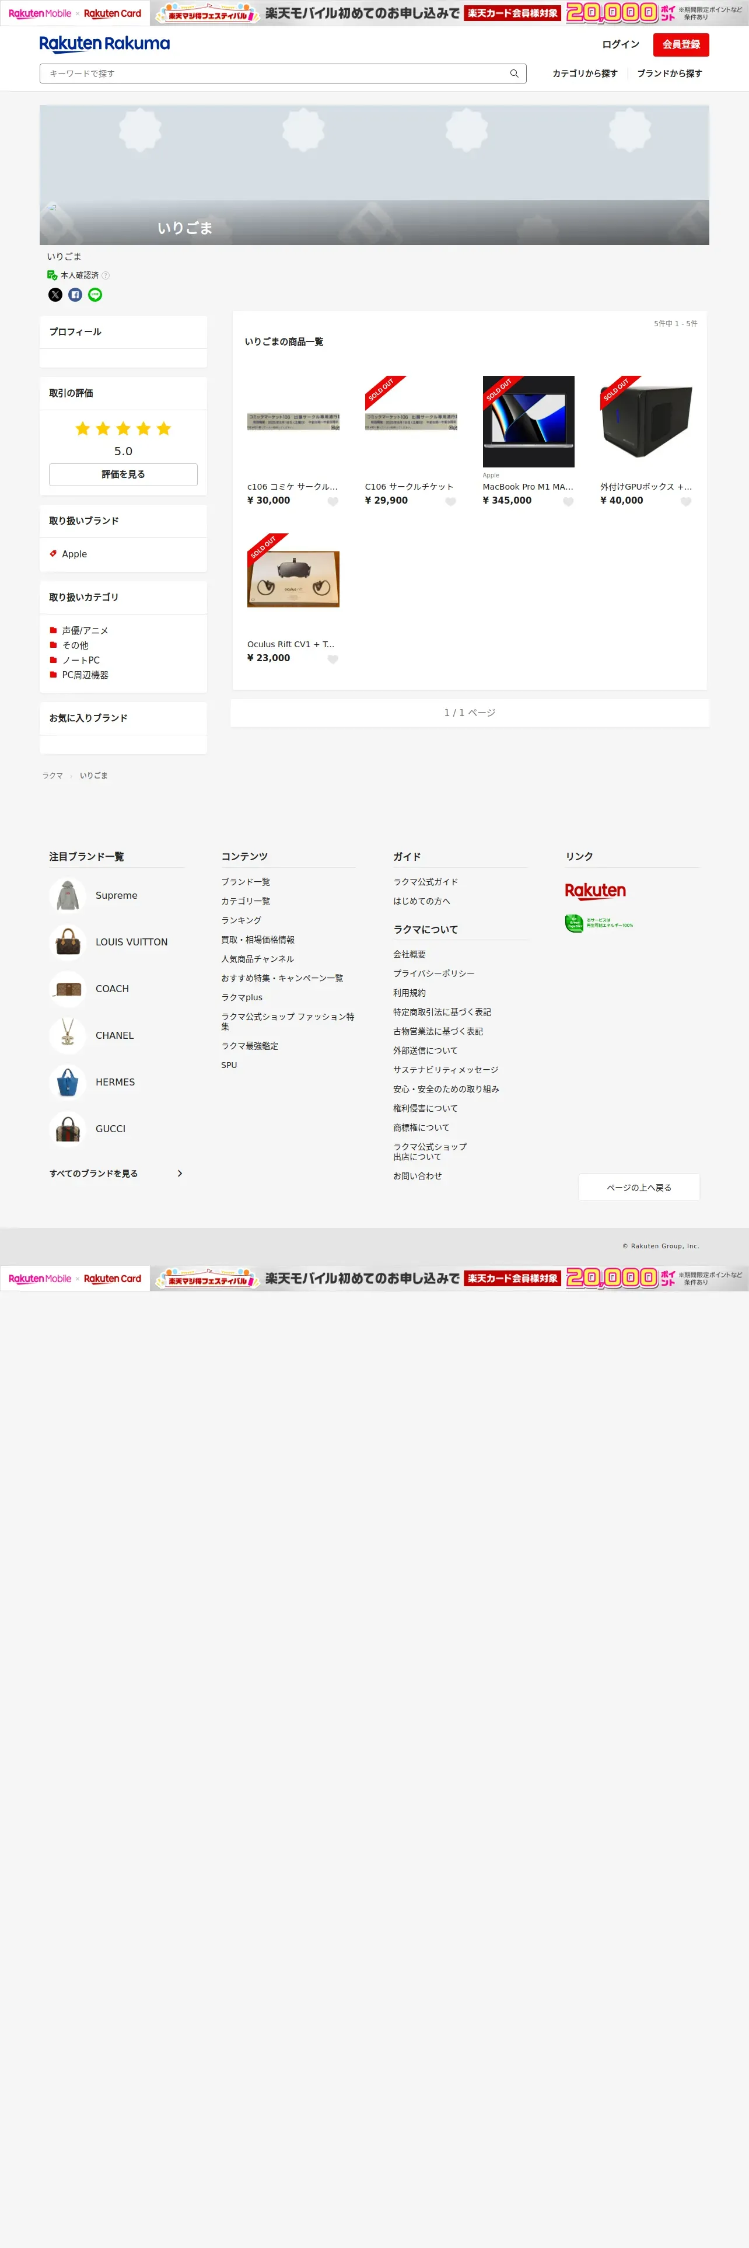Click first gold rating star
The height and width of the screenshot is (2248, 749).
(83, 428)
